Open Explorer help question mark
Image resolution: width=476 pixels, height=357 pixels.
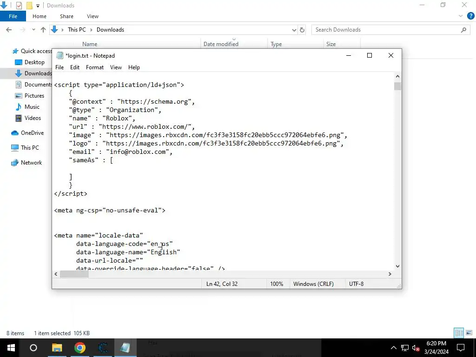[x=470, y=16]
